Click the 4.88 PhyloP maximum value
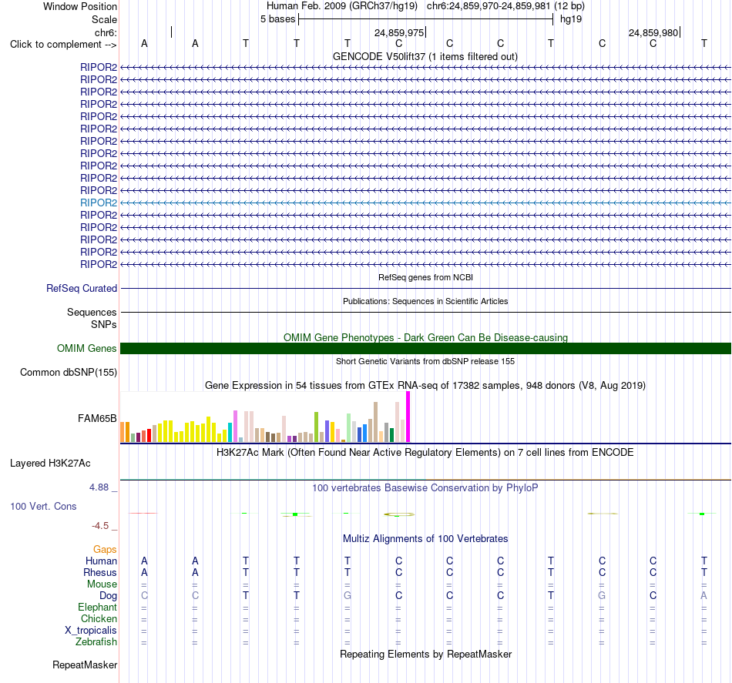732x683 pixels. pyautogui.click(x=99, y=487)
